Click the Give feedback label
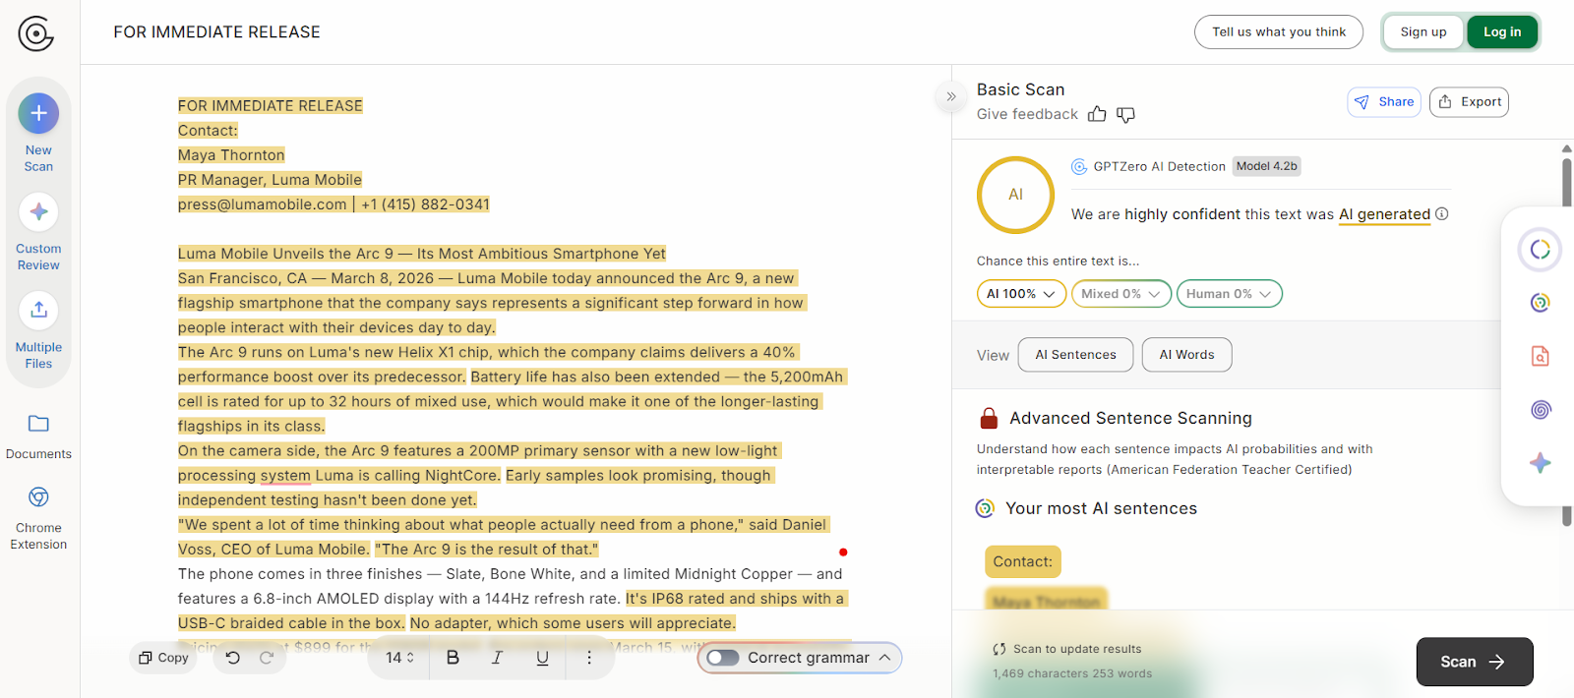Screen dimensions: 1574x698 click(1027, 114)
